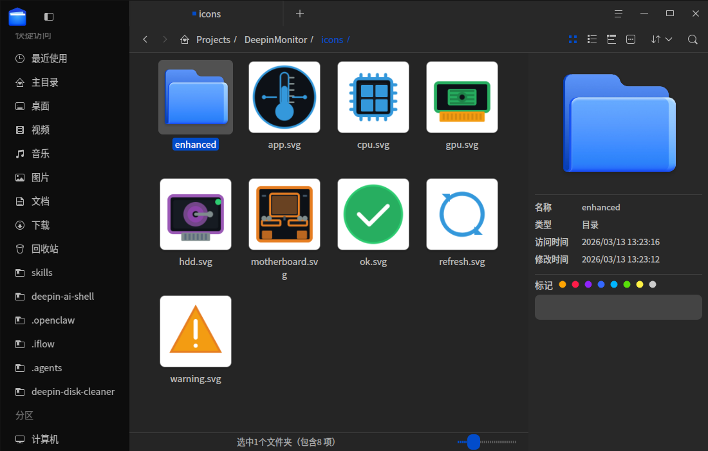The width and height of the screenshot is (708, 451).
Task: Open a new tab with plus button
Action: click(x=300, y=14)
